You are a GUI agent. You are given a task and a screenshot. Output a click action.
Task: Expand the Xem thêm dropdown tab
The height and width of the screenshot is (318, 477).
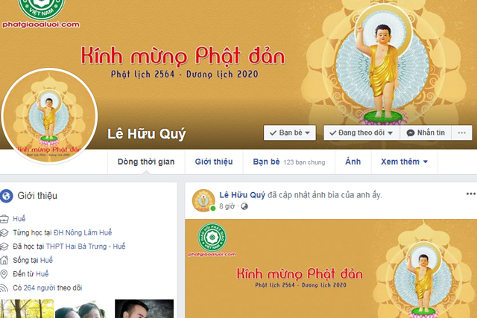pos(404,162)
